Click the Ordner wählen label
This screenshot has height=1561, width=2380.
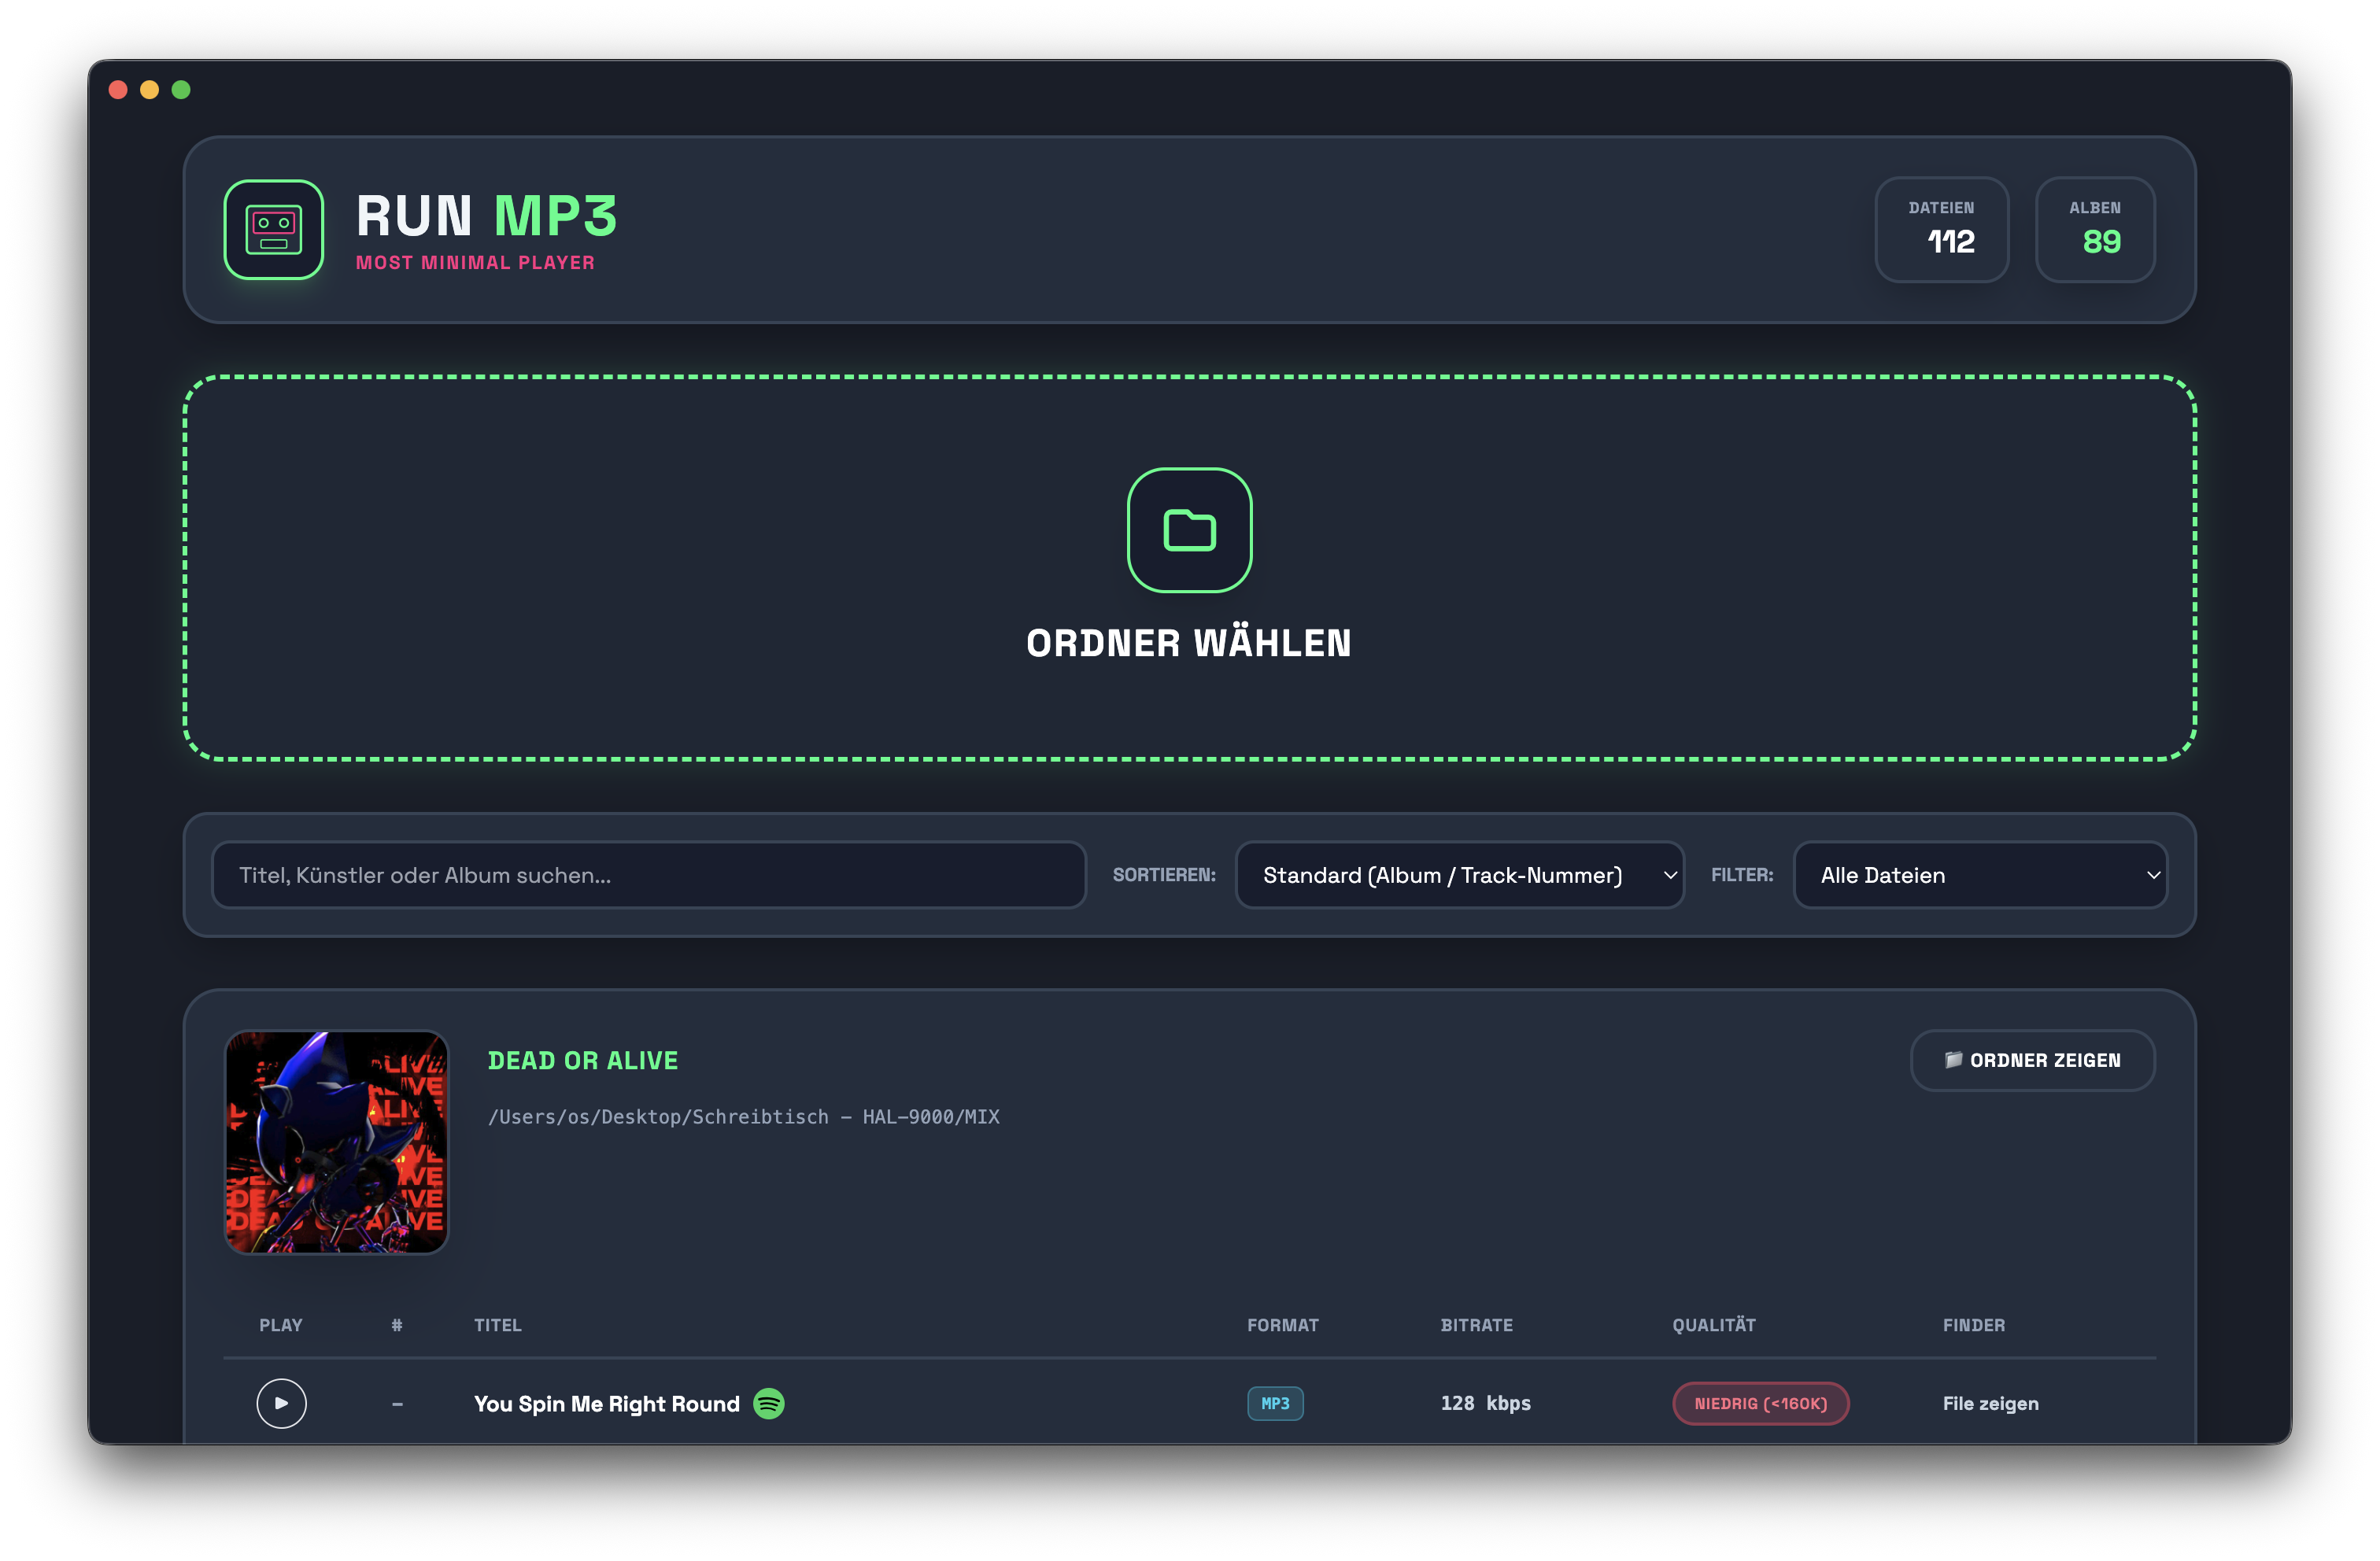point(1189,643)
